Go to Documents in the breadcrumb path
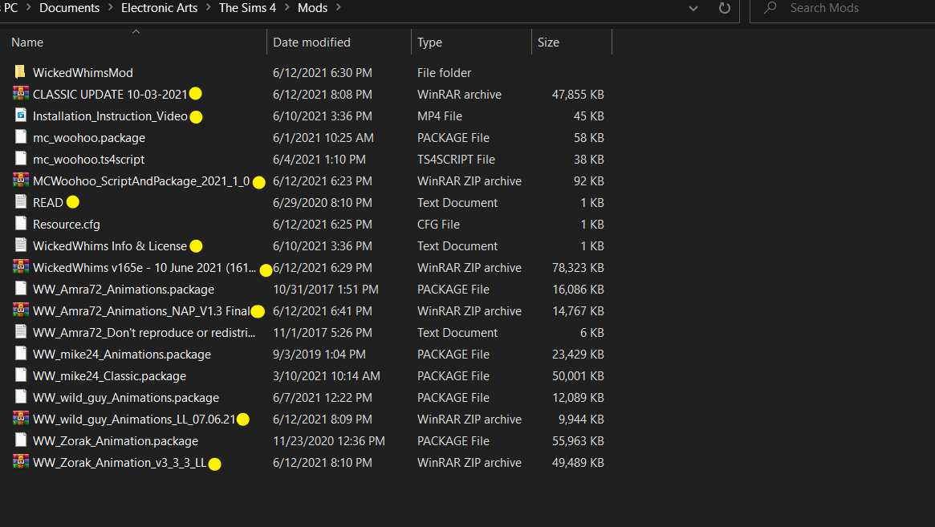Screen dimensions: 935x527 tap(69, 8)
